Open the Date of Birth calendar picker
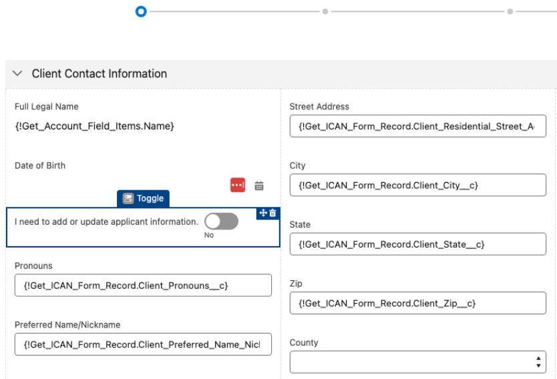The width and height of the screenshot is (557, 379). click(x=259, y=185)
